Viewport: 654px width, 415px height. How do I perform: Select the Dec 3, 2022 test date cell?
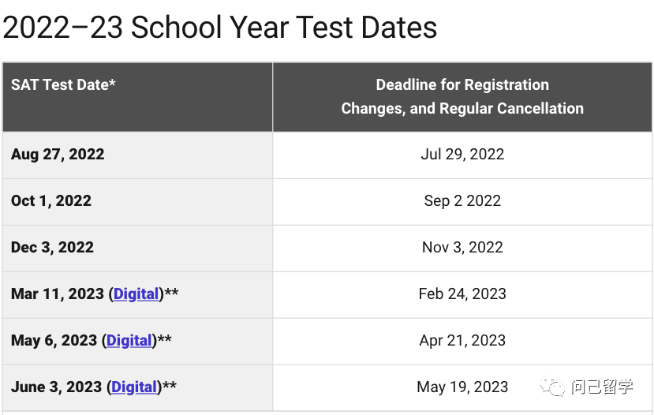(x=137, y=249)
